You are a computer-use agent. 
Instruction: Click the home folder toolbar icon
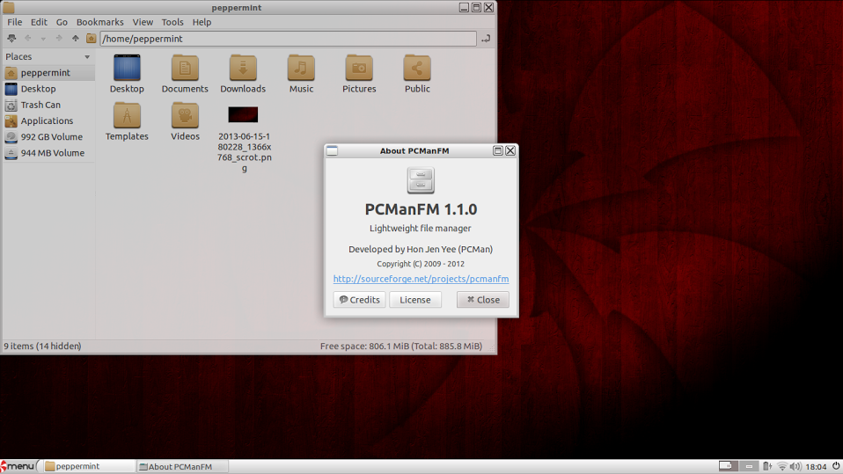pyautogui.click(x=92, y=38)
